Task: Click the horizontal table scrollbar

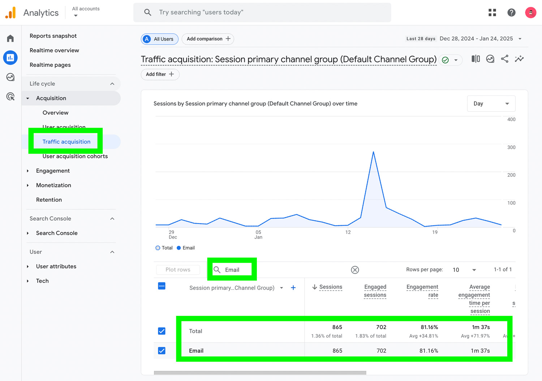Action: tap(260, 373)
